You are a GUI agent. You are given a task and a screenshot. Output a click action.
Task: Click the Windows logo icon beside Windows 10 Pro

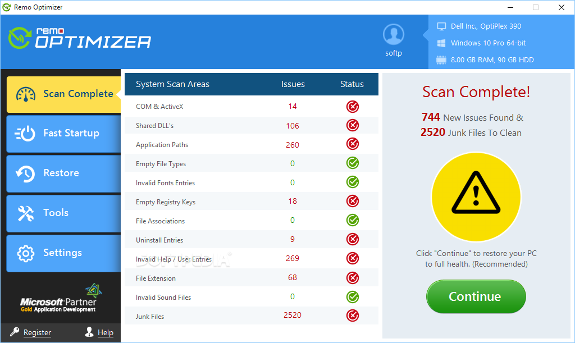[441, 43]
